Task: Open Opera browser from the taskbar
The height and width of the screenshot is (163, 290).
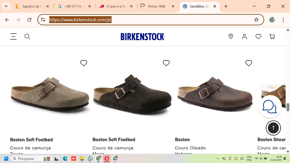Action: tap(107, 158)
